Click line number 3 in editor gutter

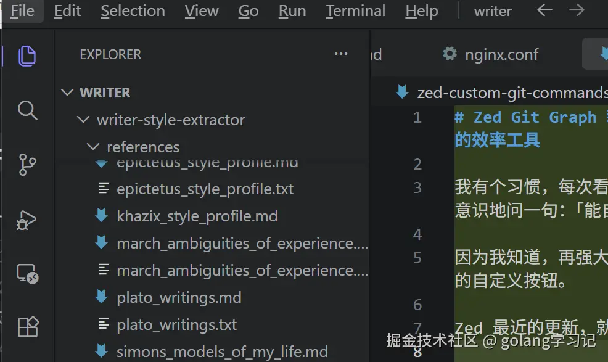click(x=417, y=187)
